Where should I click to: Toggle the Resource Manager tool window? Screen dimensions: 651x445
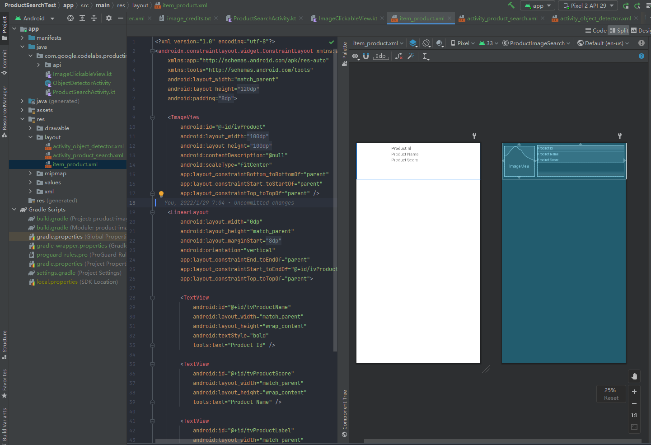point(5,112)
